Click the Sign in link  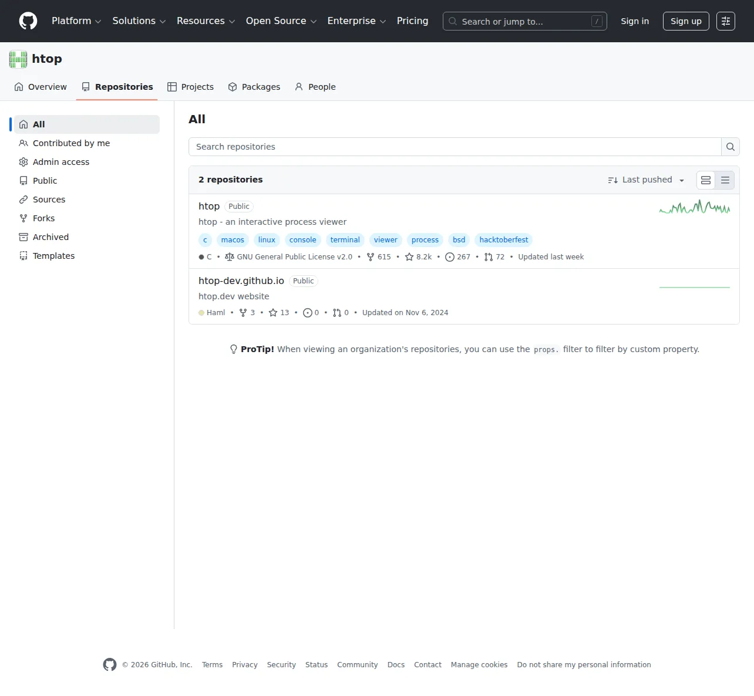tap(635, 21)
